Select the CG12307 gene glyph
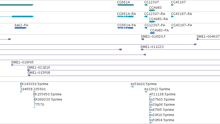 coord(146,5)
